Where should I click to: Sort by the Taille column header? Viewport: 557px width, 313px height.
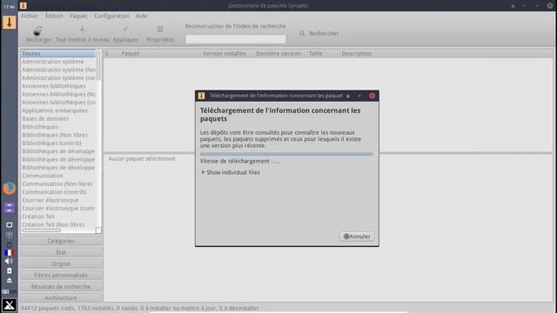[x=323, y=54]
